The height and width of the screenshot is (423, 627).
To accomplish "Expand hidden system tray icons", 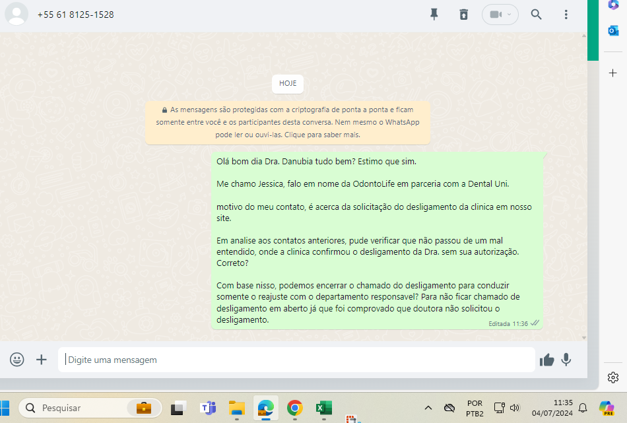I will [x=428, y=408].
